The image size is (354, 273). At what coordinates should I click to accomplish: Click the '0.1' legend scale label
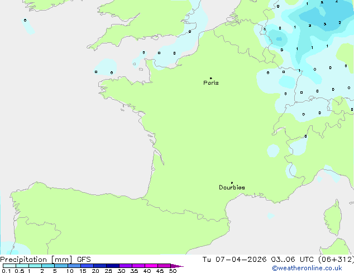tap(6, 271)
